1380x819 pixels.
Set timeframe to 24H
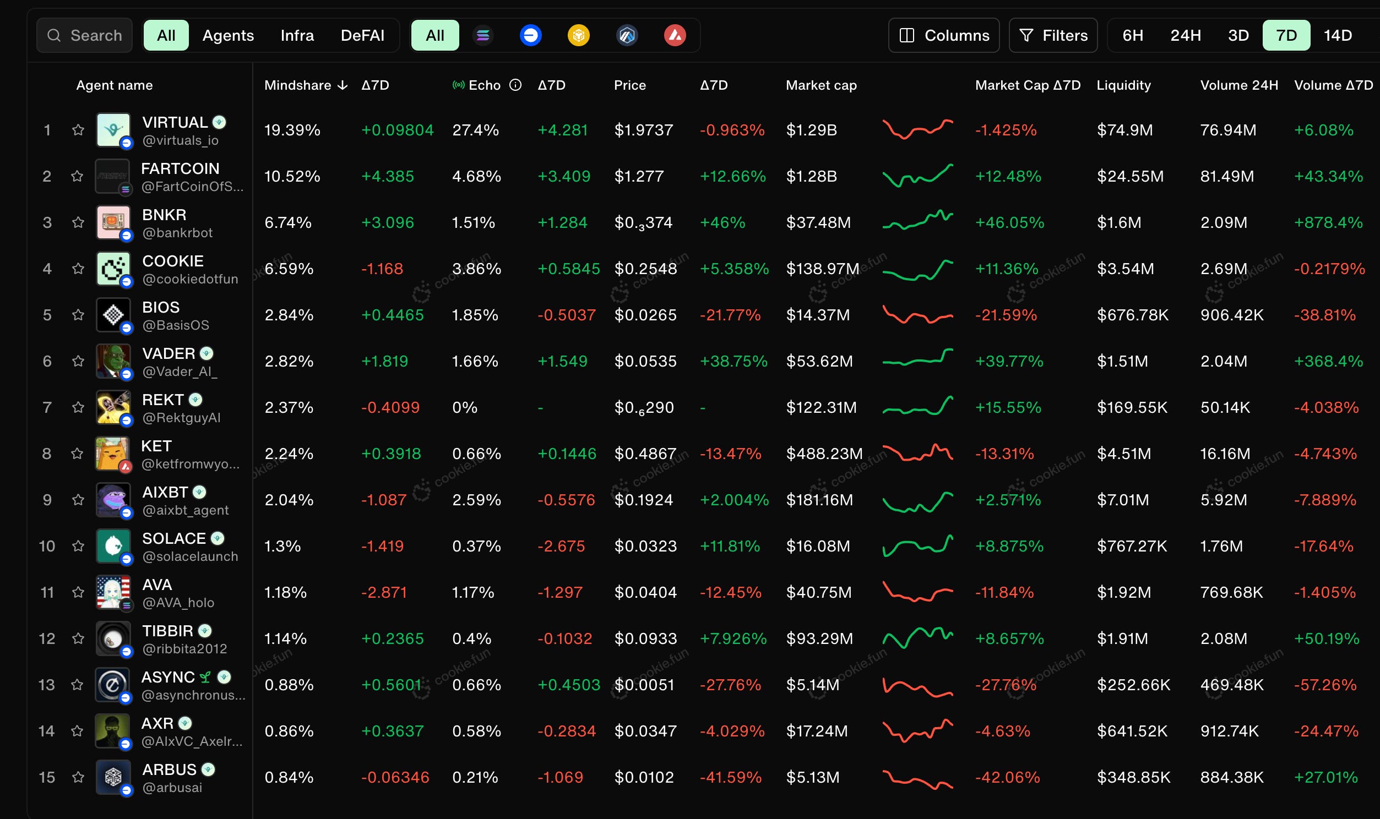1185,35
